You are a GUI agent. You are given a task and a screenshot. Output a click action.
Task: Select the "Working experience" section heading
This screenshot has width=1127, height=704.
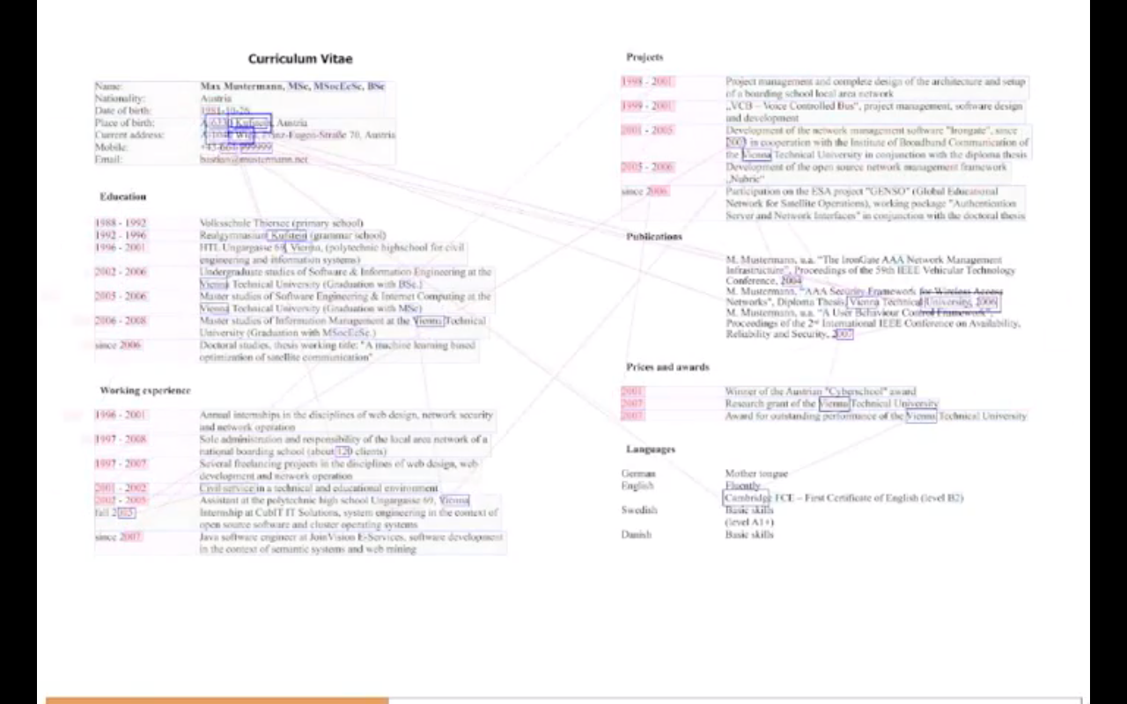click(x=144, y=390)
